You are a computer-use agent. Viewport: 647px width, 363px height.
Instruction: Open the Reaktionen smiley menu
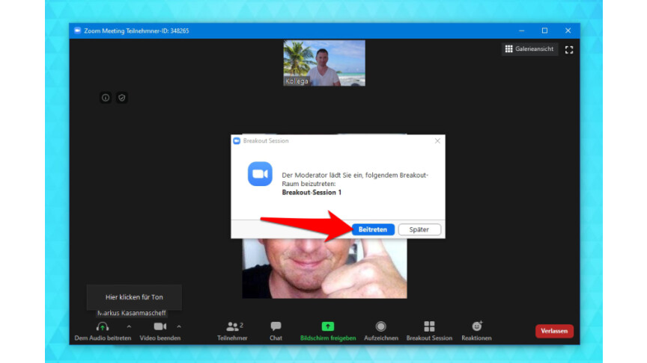pos(476,331)
